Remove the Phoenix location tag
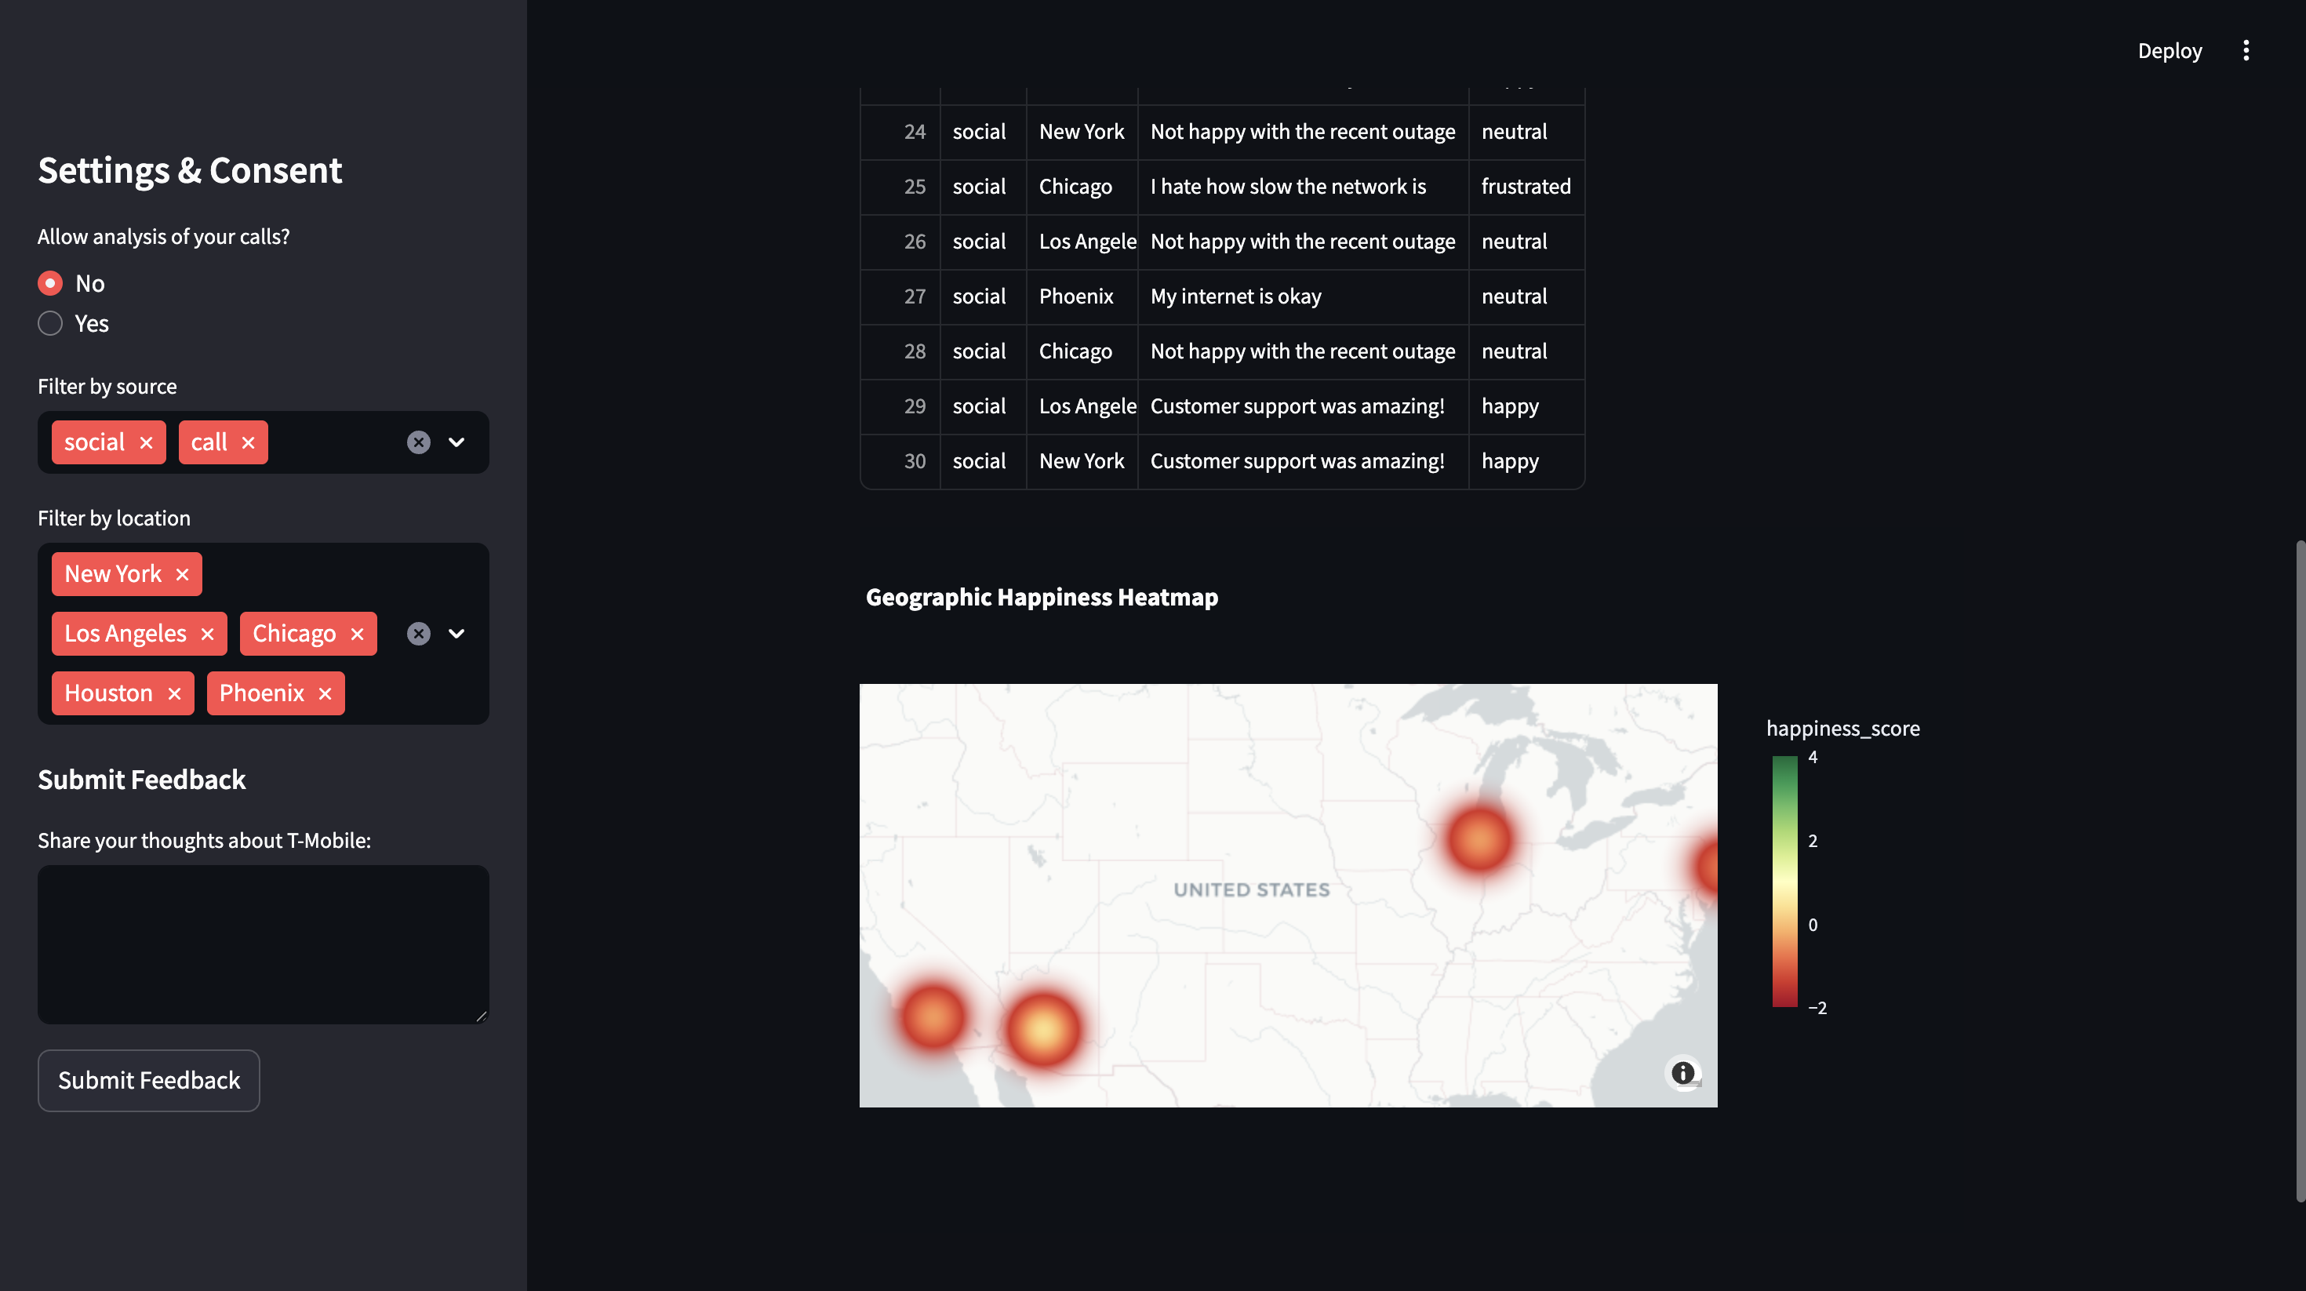 [x=325, y=694]
